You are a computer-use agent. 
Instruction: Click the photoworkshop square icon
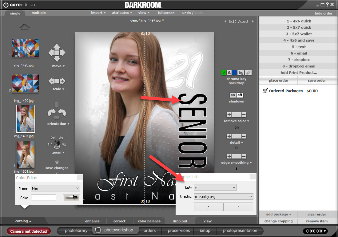tap(98, 230)
